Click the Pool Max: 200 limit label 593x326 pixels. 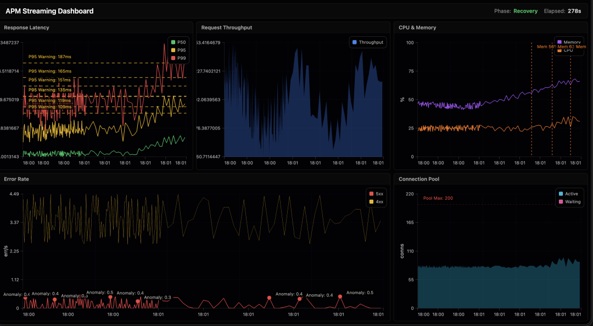click(438, 198)
